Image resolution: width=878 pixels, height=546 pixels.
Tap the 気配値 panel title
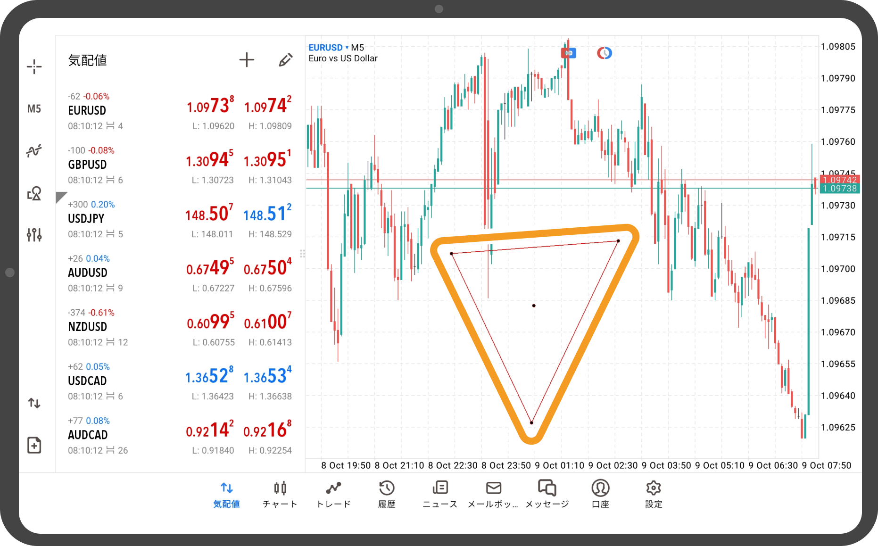click(88, 60)
